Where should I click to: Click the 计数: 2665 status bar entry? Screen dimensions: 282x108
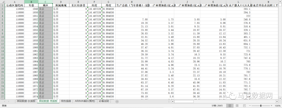pyautogui.click(x=218, y=106)
